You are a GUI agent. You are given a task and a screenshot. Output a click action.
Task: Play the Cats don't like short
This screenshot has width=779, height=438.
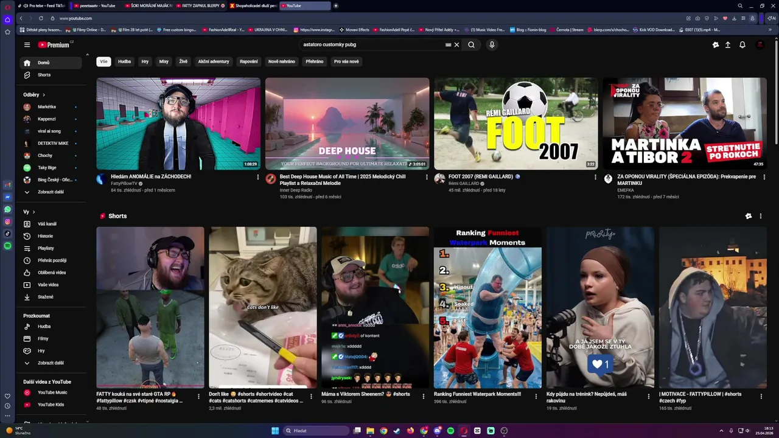[x=263, y=307]
